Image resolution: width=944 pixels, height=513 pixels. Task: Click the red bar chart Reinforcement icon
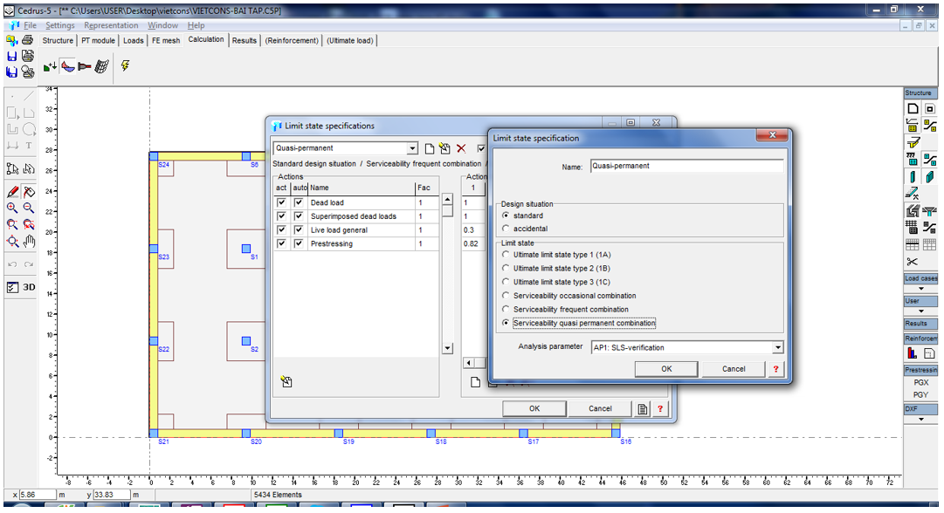pos(912,353)
